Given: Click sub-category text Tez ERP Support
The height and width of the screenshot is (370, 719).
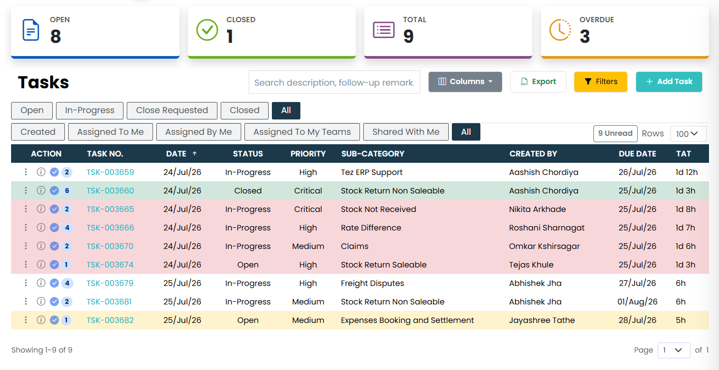Looking at the screenshot, I should (x=372, y=172).
